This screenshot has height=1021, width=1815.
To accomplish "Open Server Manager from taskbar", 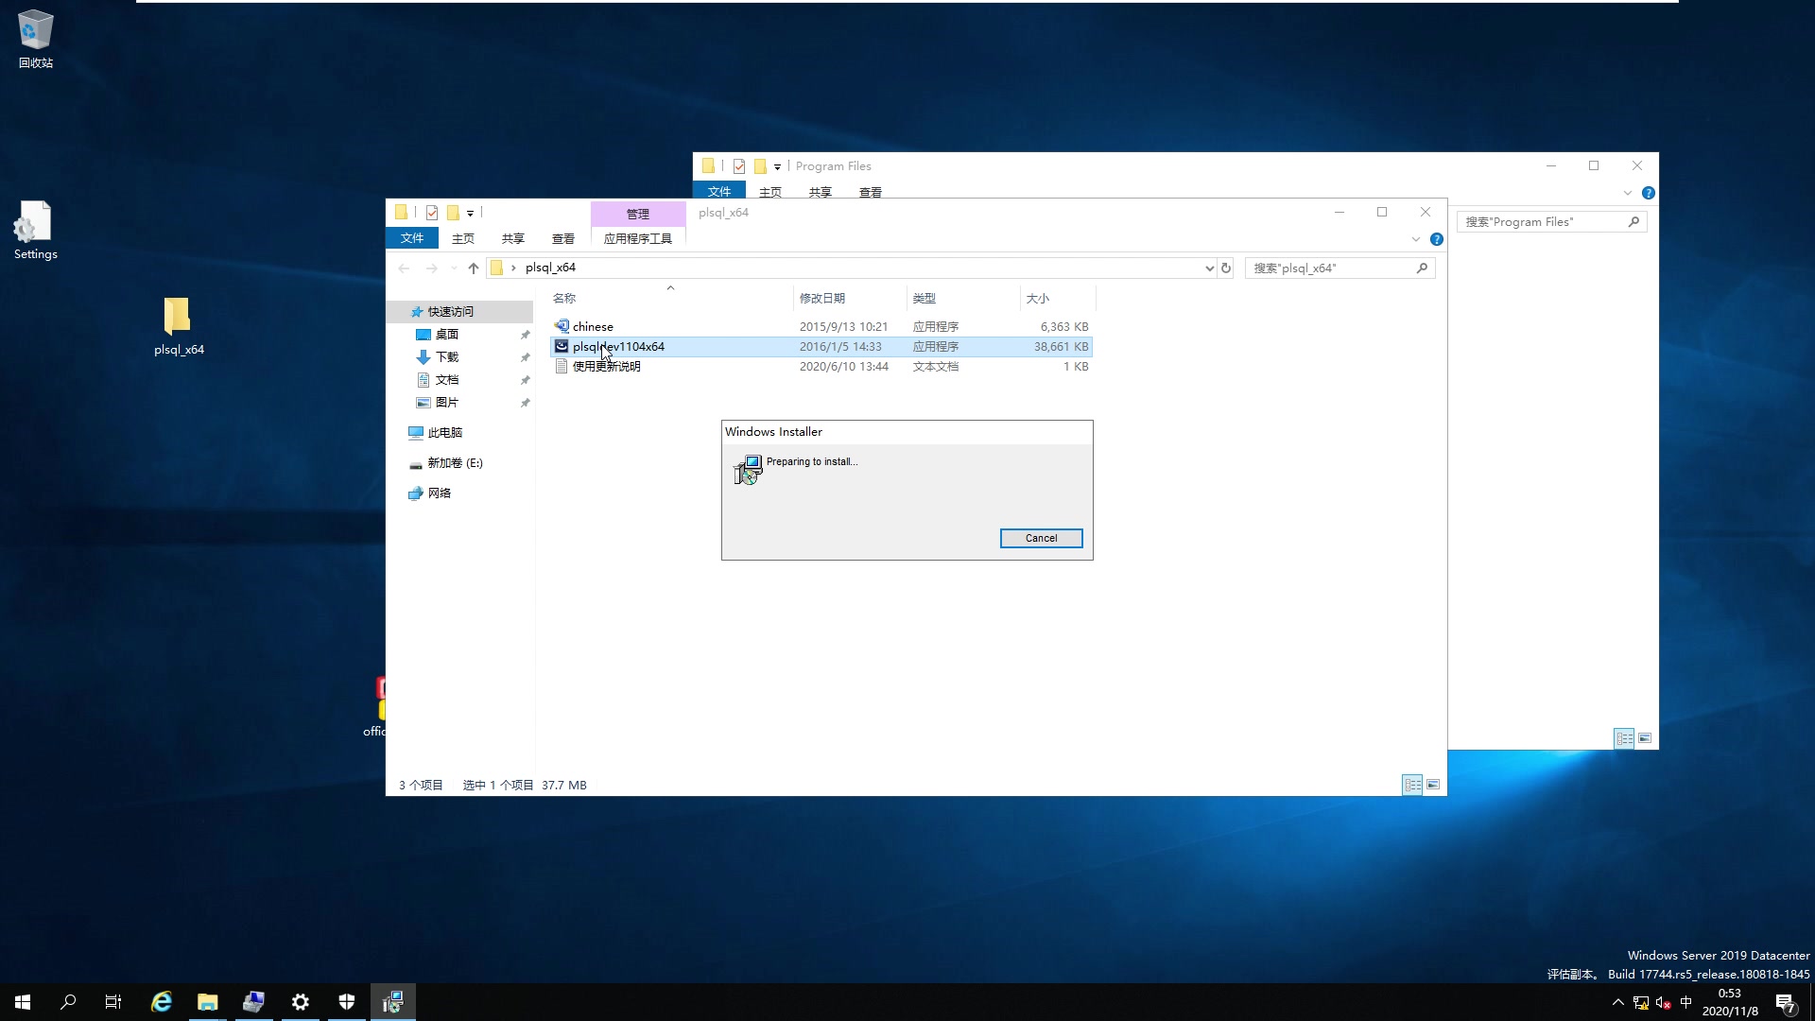I will [253, 1002].
